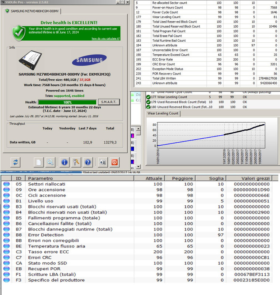Take a screenshot with the camera icon
280x295 pixels.
click(103, 162)
